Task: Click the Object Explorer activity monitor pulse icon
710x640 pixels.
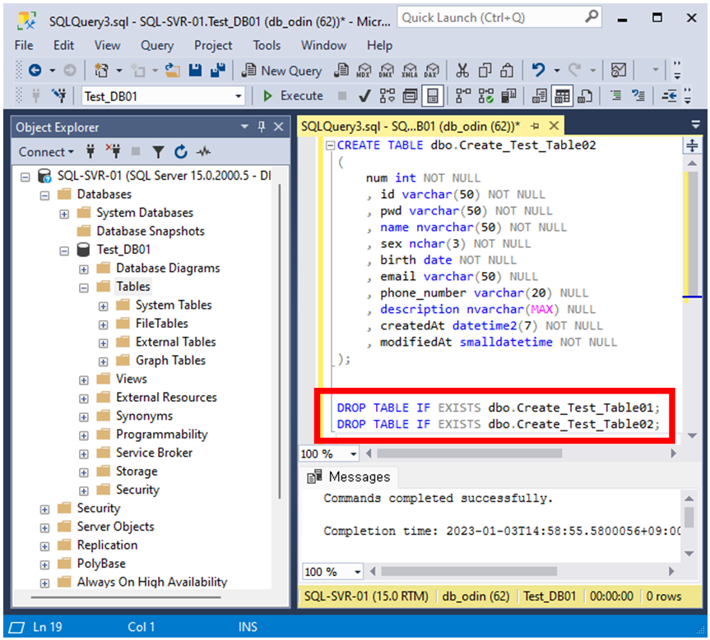Action: (203, 151)
